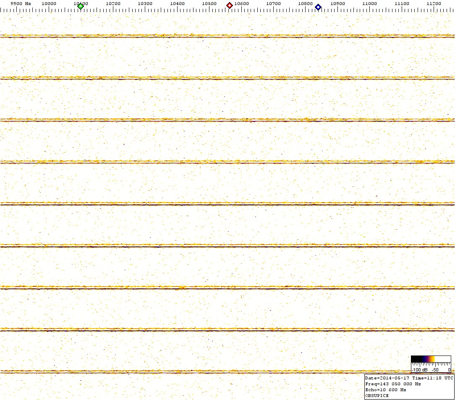Click the 9900 Hz label on ruler
The width and height of the screenshot is (455, 400).
click(x=21, y=3)
